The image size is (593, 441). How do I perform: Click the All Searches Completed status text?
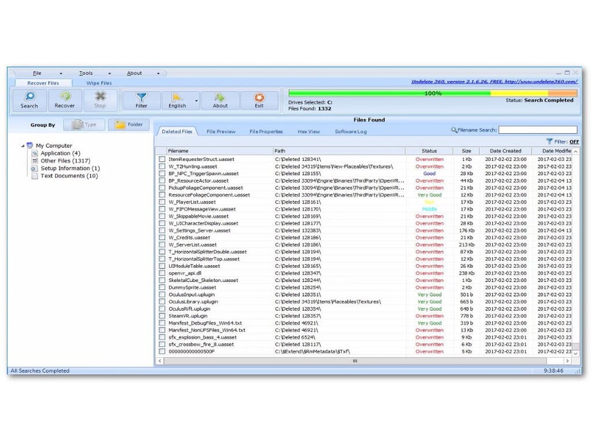40,371
